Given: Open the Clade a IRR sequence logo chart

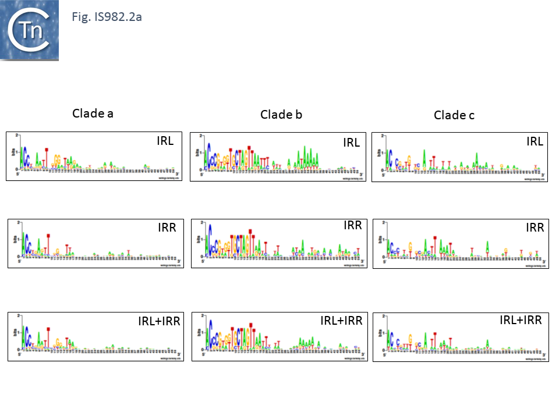Looking at the screenshot, I should point(96,244).
